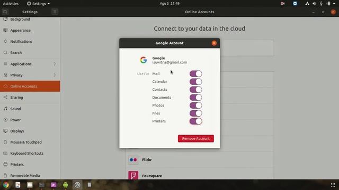339x190 pixels.
Task: Open Privacy settings category
Action: pos(30,75)
